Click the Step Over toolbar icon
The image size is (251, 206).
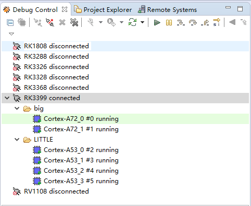[193, 23]
